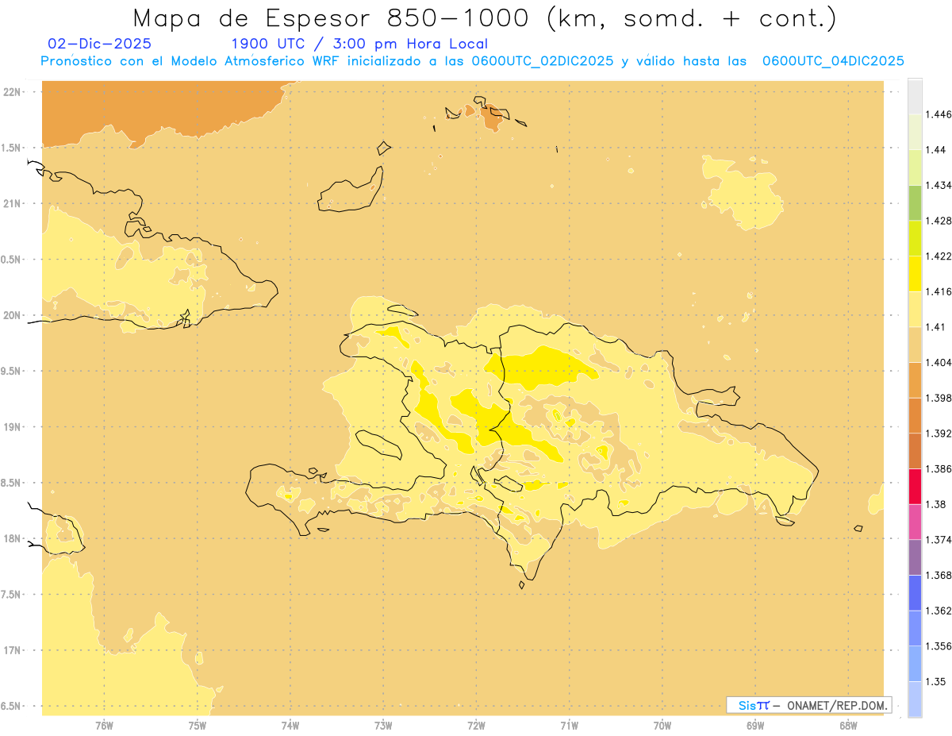The height and width of the screenshot is (736, 952).
Task: Click the colorbar value '1.374'
Action: pos(938,540)
